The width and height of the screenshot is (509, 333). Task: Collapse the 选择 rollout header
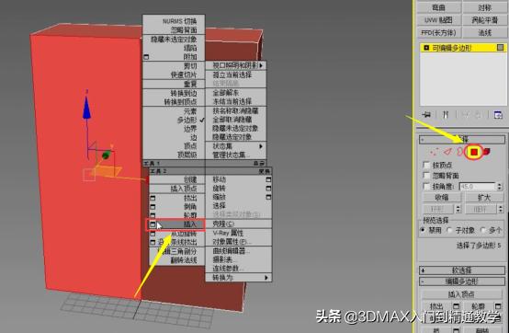pos(462,140)
